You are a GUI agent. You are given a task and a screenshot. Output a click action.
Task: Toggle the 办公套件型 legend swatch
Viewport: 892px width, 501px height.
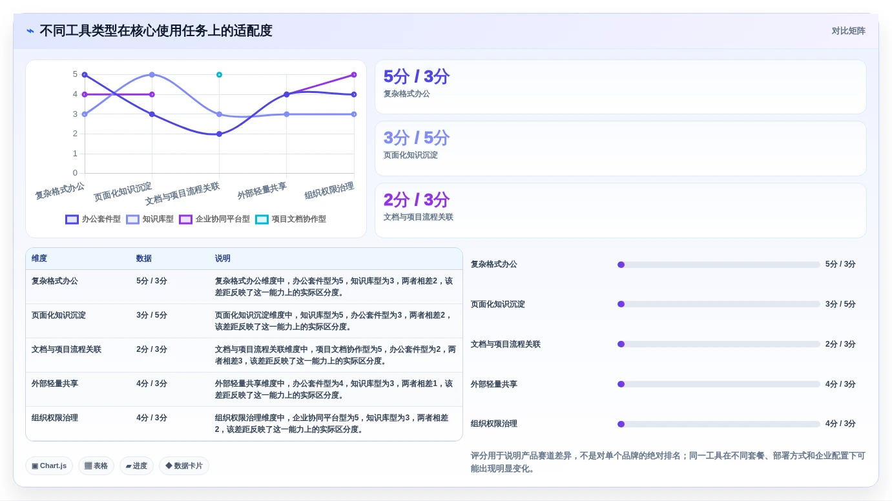coord(72,220)
